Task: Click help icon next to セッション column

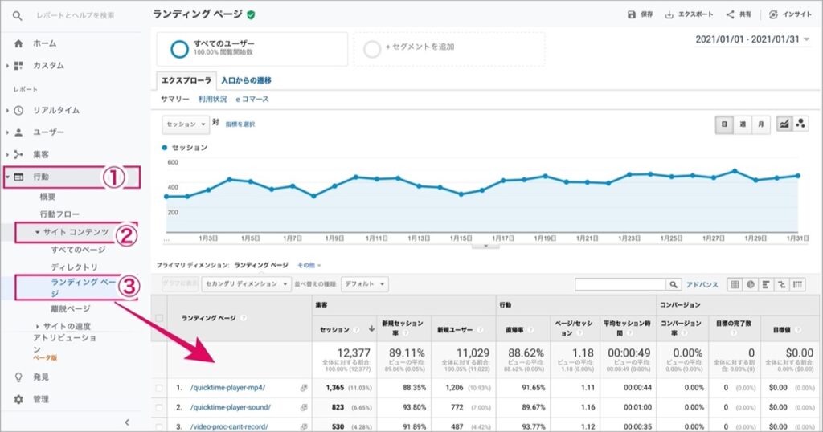Action: pos(356,330)
